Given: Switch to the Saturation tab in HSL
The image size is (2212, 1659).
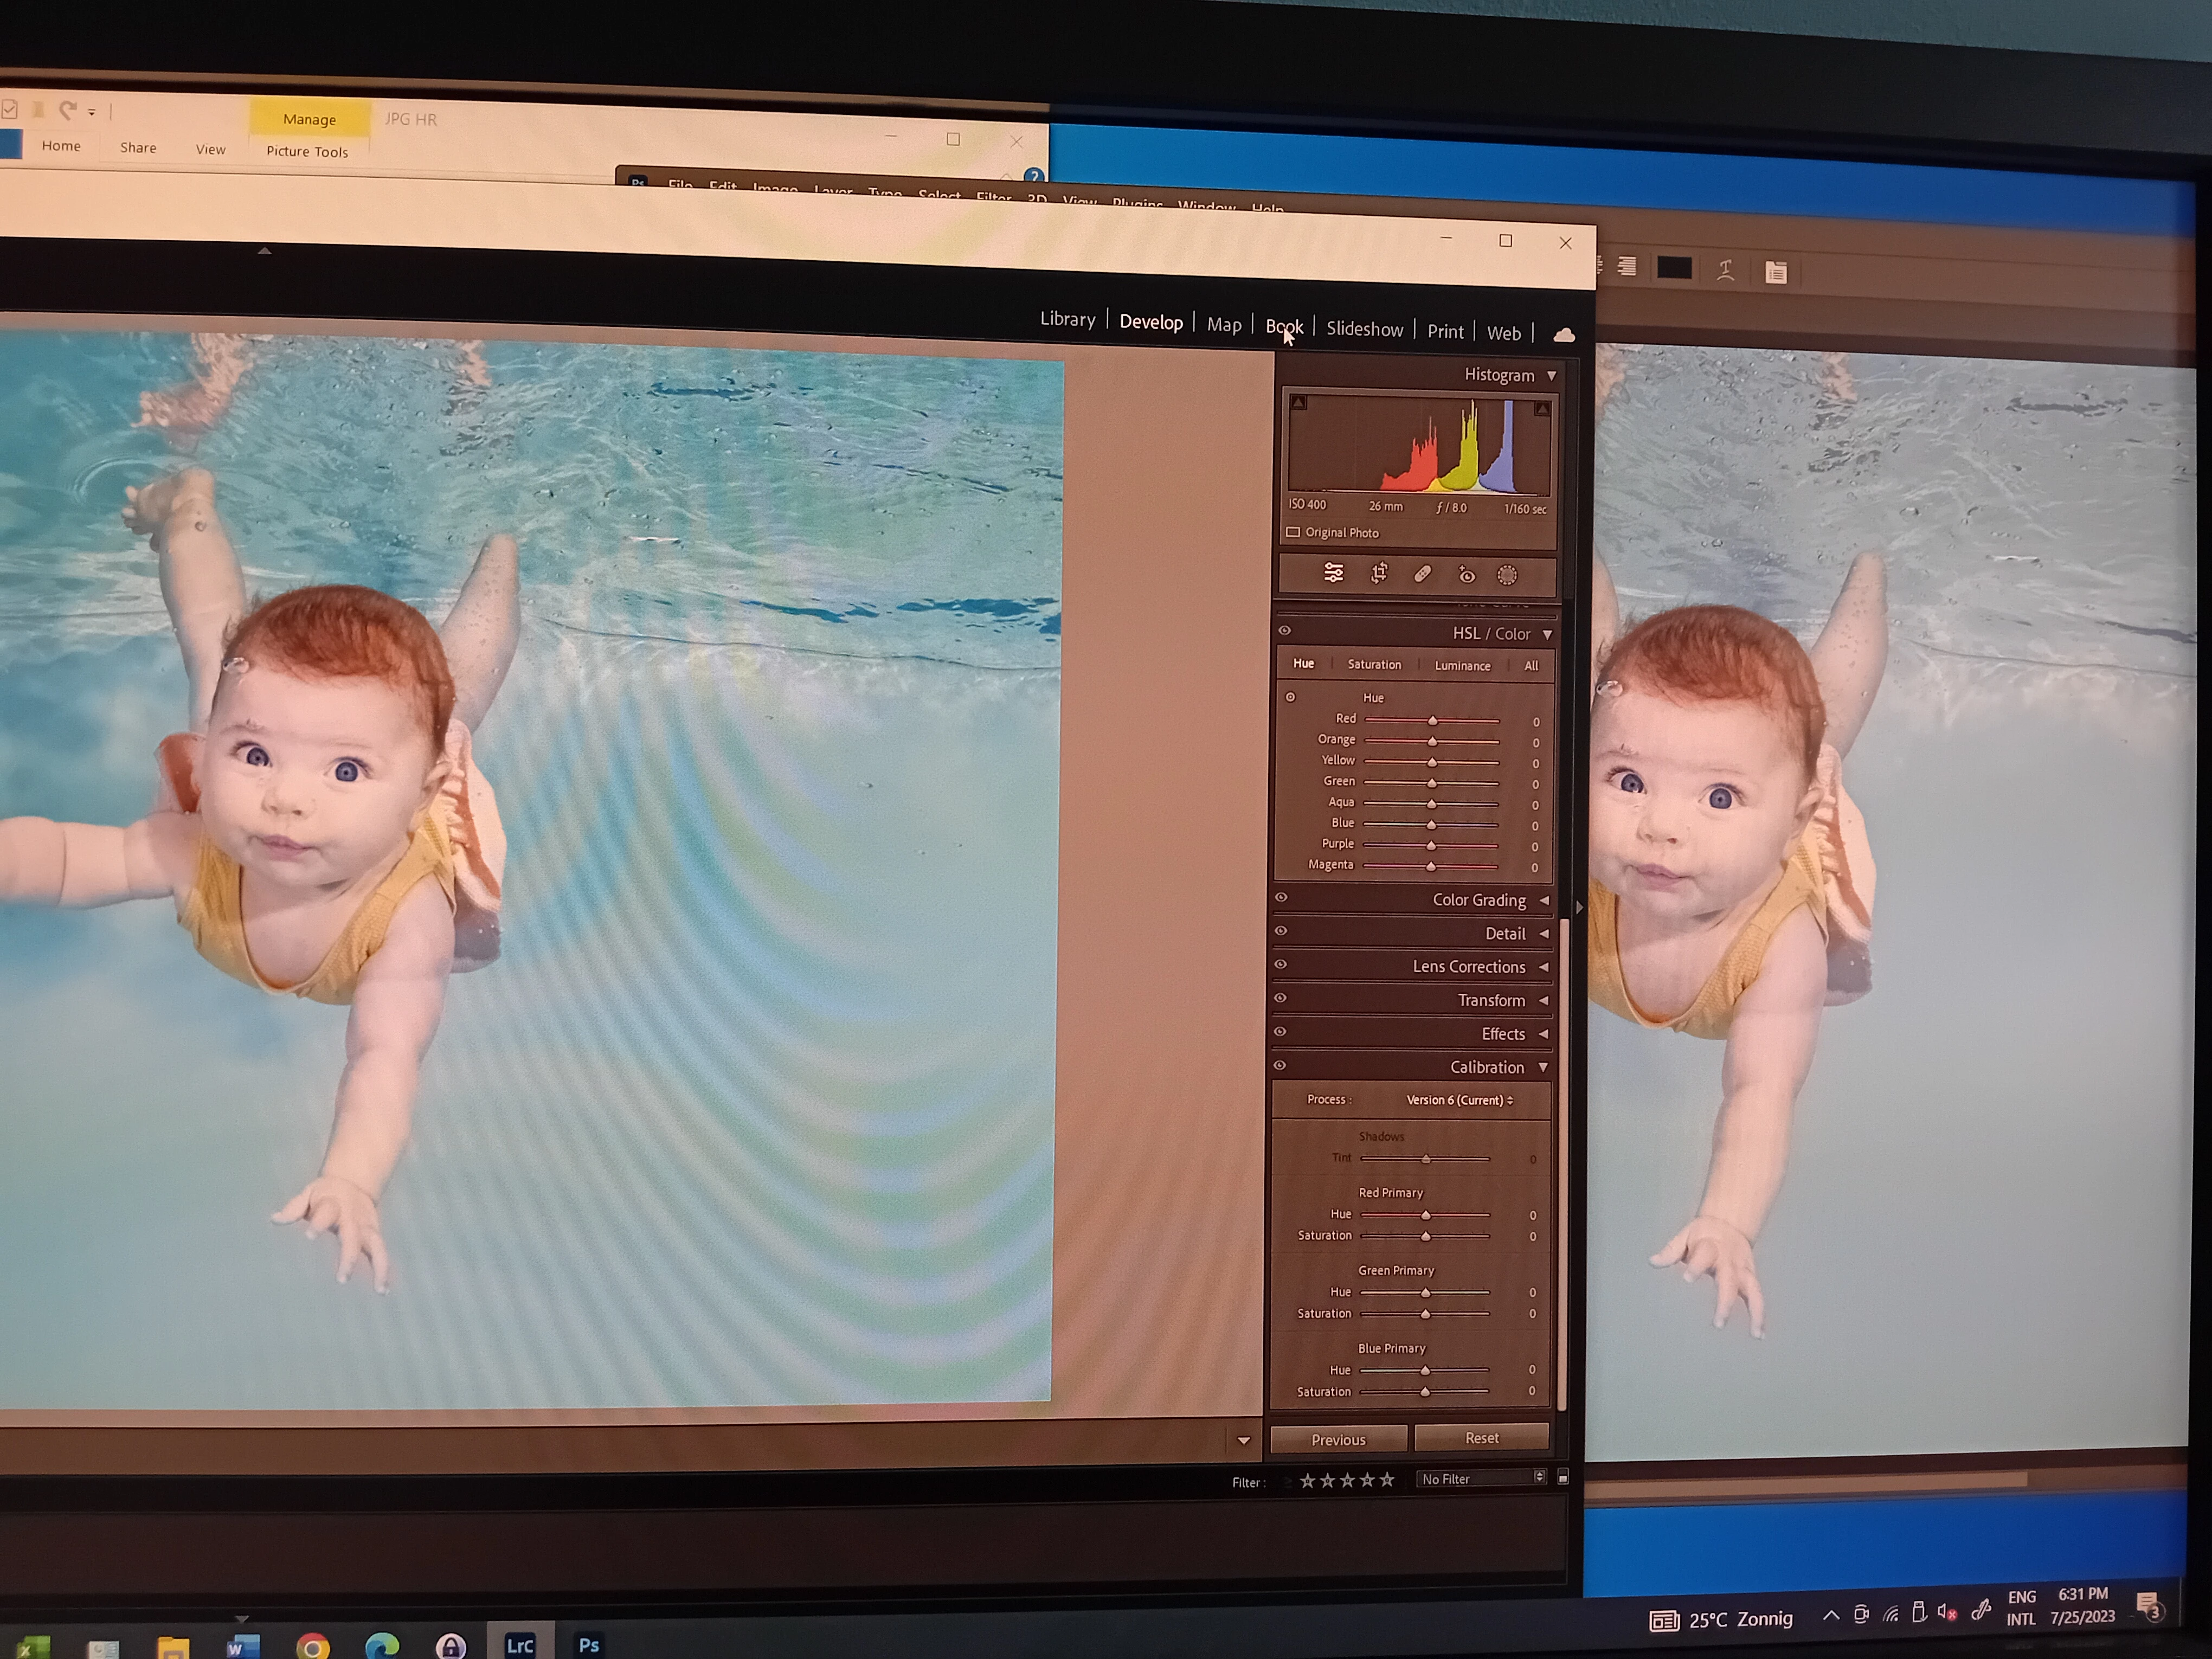Looking at the screenshot, I should click(1374, 664).
